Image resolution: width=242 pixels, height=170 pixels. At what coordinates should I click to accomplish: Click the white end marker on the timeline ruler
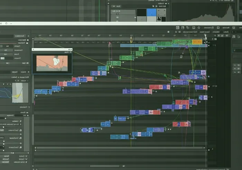click(205, 37)
